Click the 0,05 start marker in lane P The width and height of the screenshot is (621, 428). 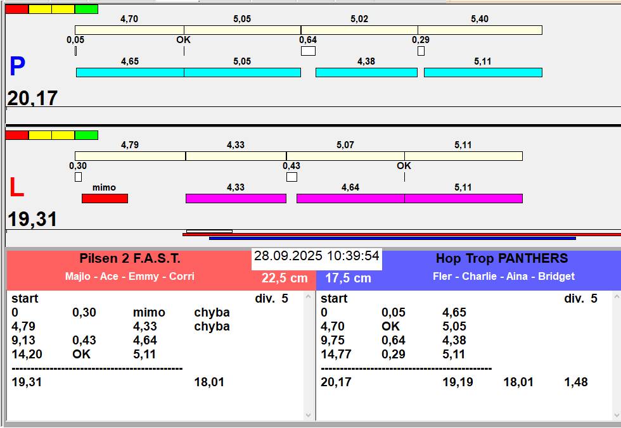[75, 51]
